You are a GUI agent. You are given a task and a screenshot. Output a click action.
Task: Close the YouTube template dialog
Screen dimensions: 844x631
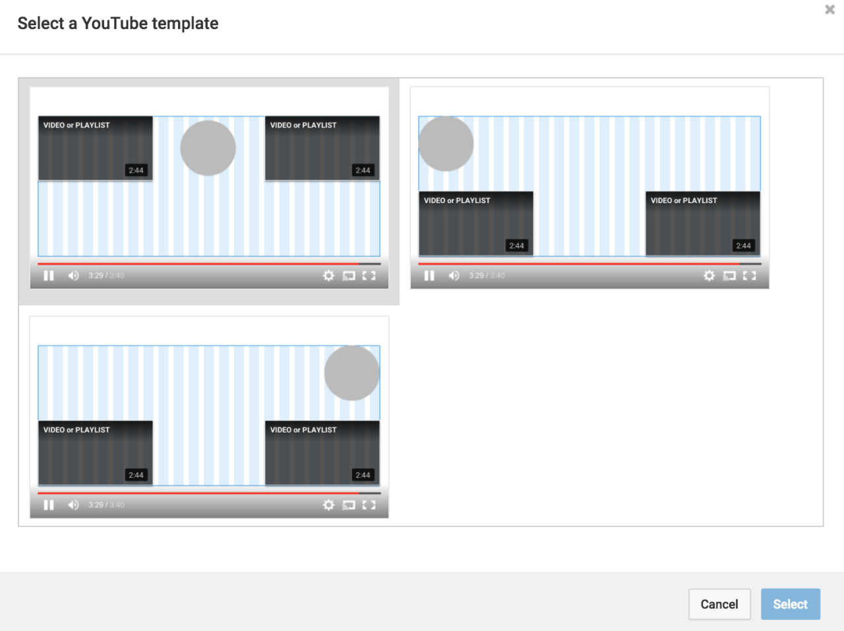tap(829, 9)
